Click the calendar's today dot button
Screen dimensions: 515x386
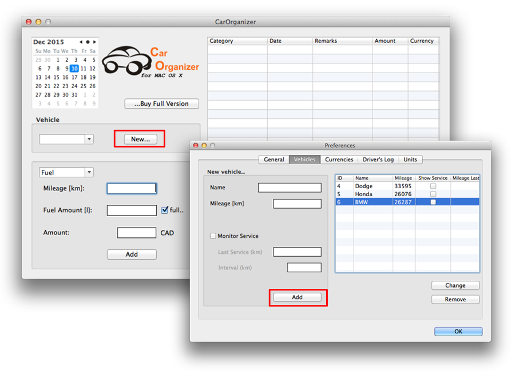[x=88, y=42]
